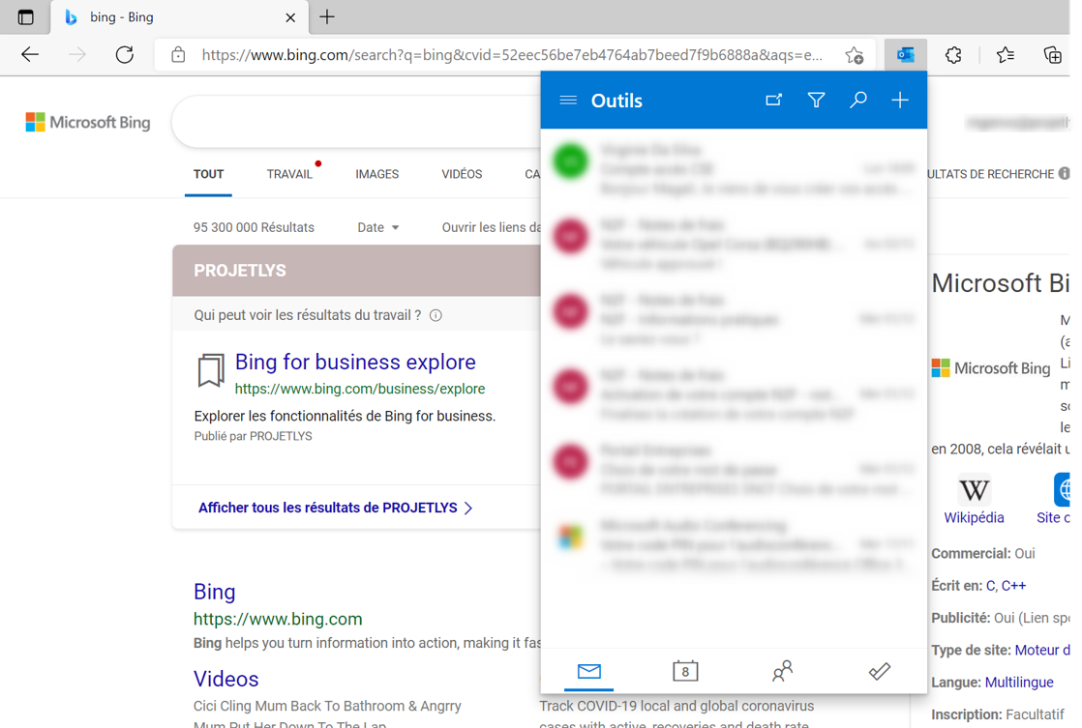Screen dimensions: 1082x728
Task: Focus the Bing search box
Action: point(355,122)
